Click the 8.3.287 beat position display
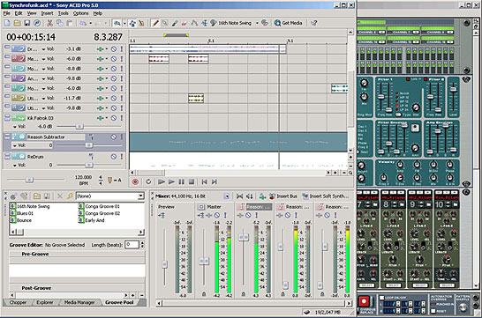Screen dimensions: 482x318 108,37
